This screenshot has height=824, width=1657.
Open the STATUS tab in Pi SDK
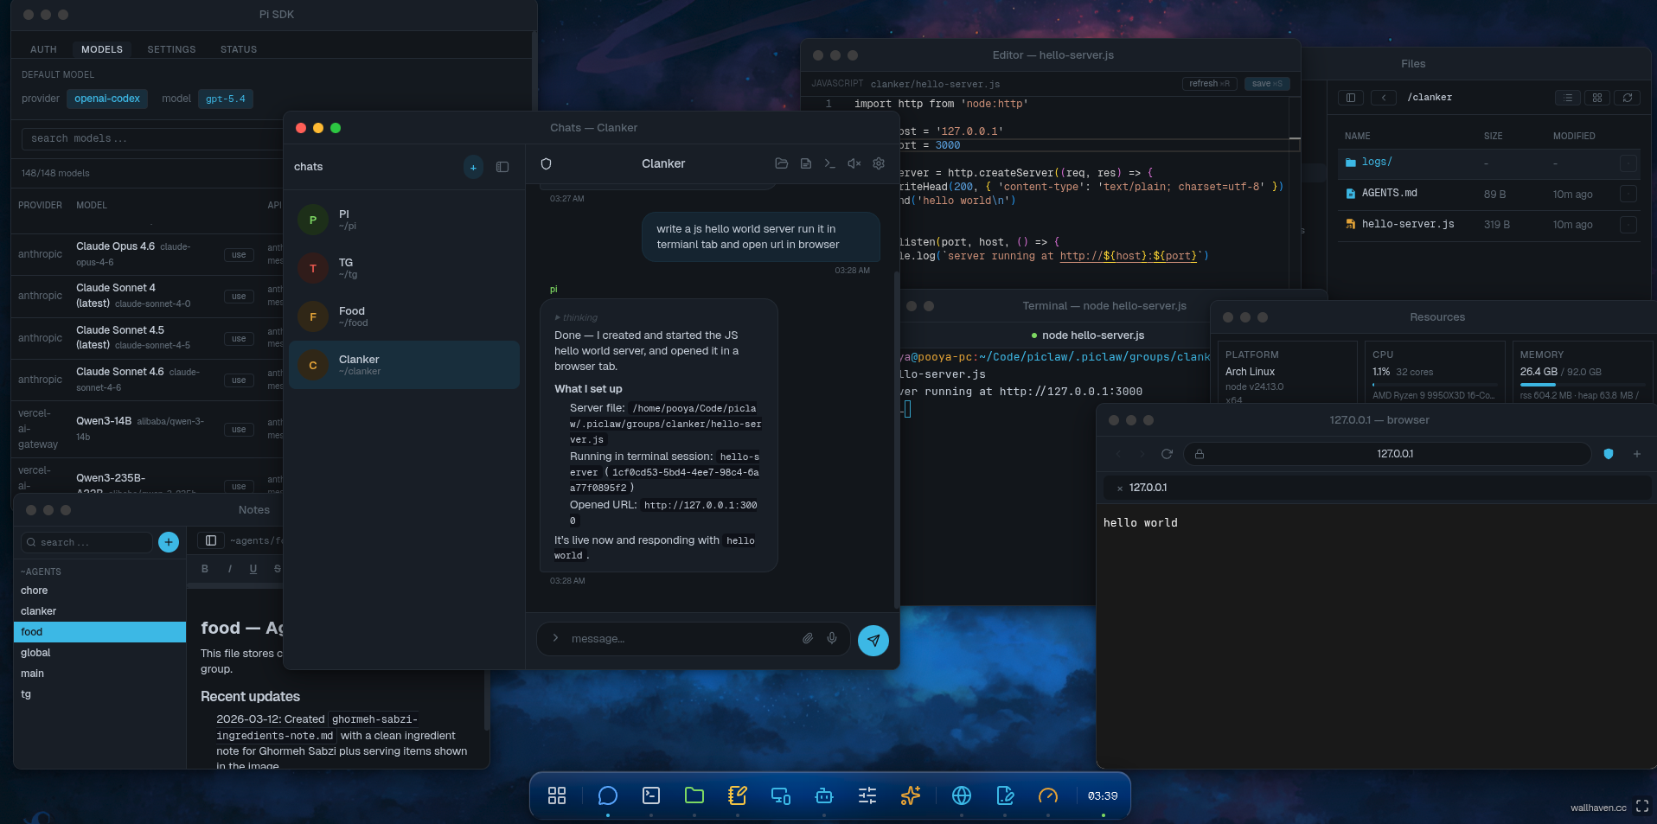(x=238, y=49)
